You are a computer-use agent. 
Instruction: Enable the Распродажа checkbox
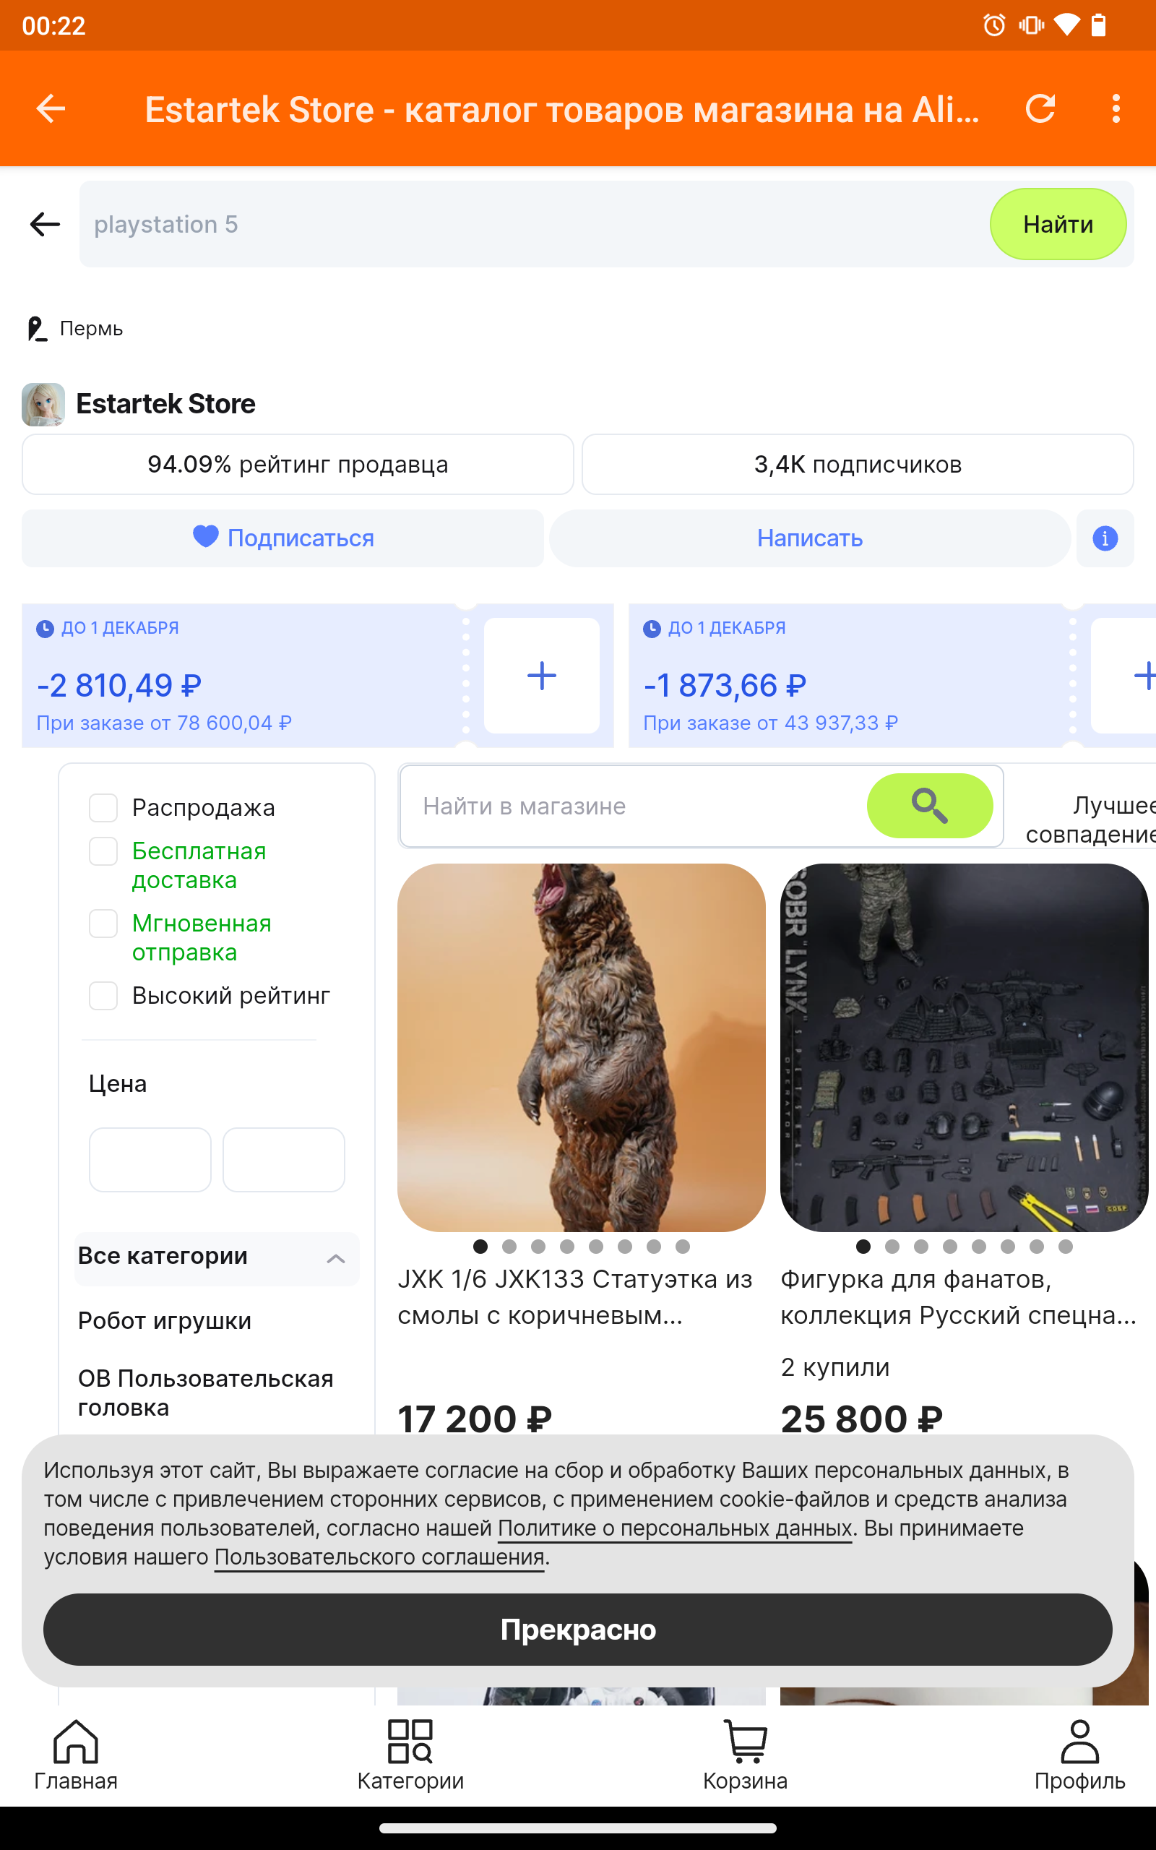[103, 807]
